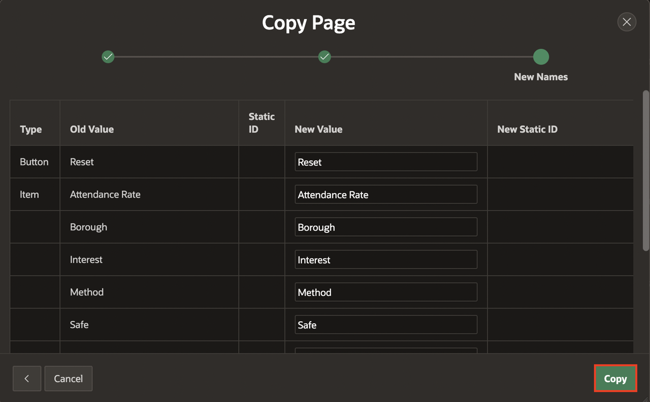The image size is (650, 402).
Task: Edit the Method new value textbox
Action: pos(386,292)
